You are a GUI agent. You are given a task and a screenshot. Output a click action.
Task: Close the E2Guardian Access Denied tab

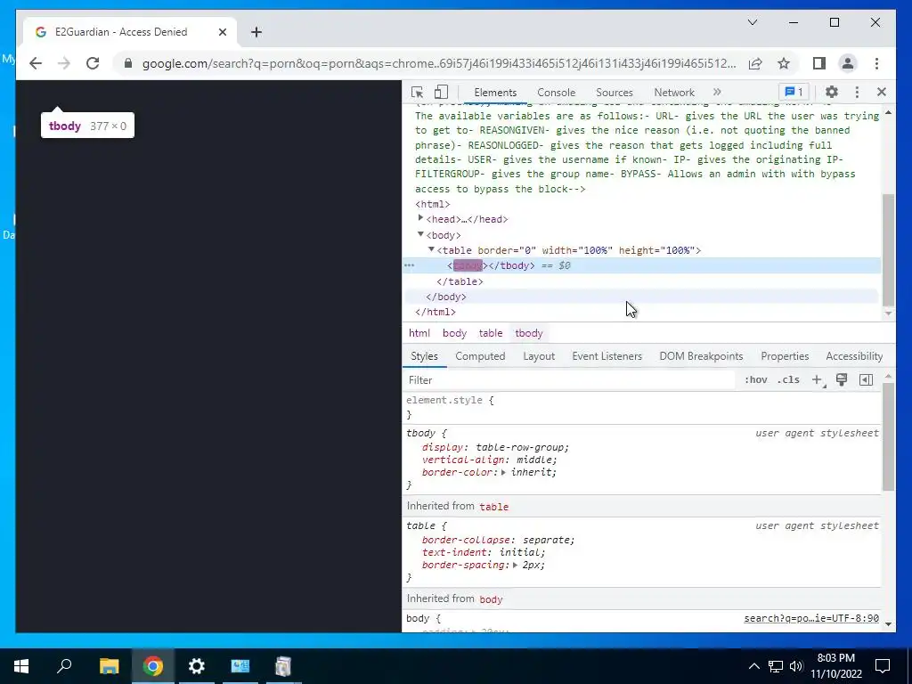click(x=222, y=32)
